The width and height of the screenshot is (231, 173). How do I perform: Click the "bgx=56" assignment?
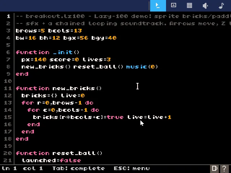[x=76, y=38]
